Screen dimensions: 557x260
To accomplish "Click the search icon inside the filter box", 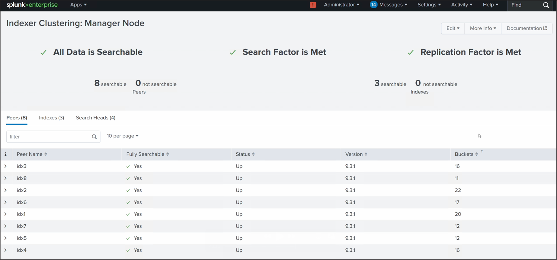I will (x=94, y=136).
